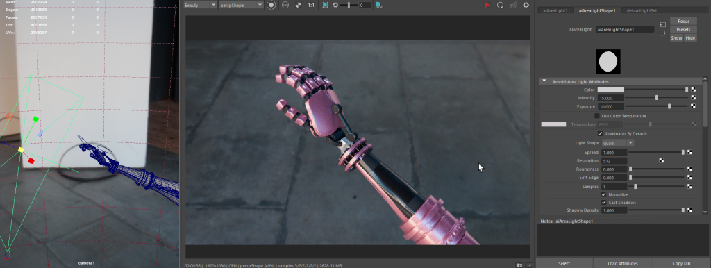Start the Arnold render with the red play icon
Viewport: 711px width, 268px height.
(x=487, y=5)
